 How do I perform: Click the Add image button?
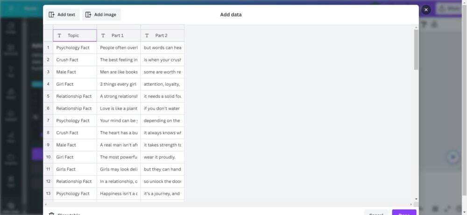pos(101,14)
